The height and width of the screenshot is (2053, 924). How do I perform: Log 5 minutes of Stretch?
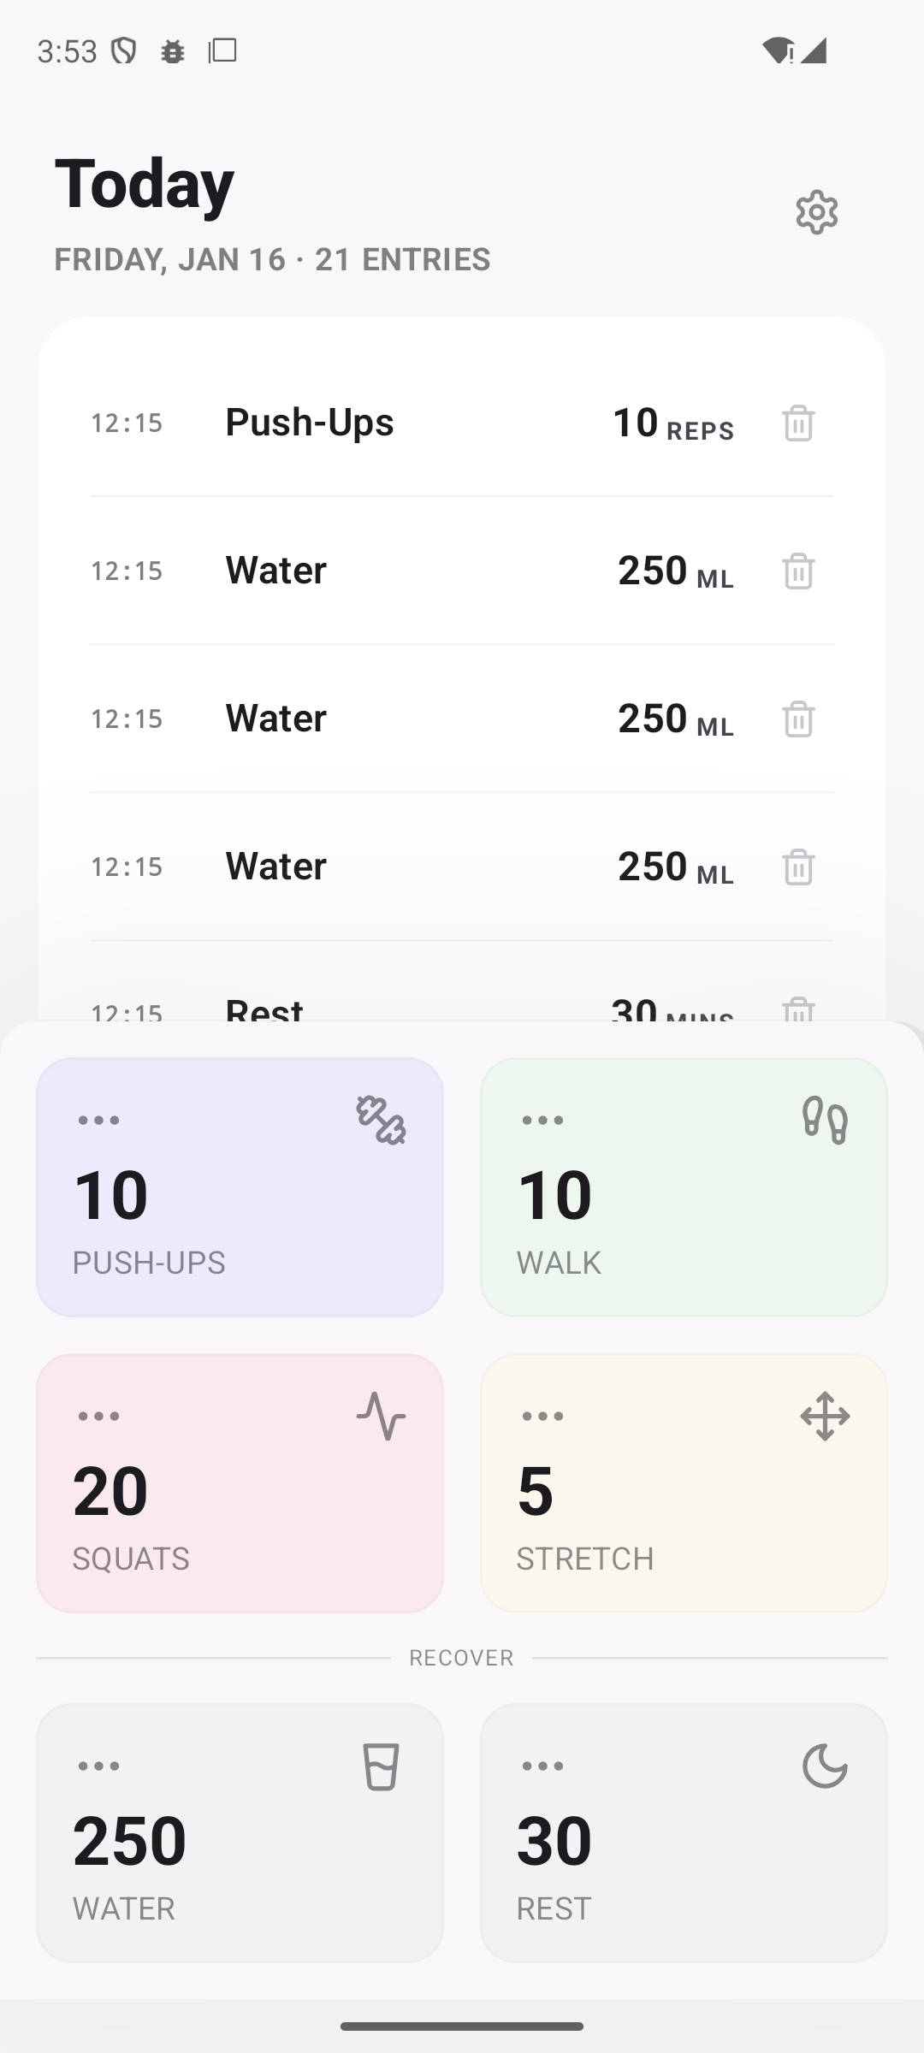tap(683, 1497)
